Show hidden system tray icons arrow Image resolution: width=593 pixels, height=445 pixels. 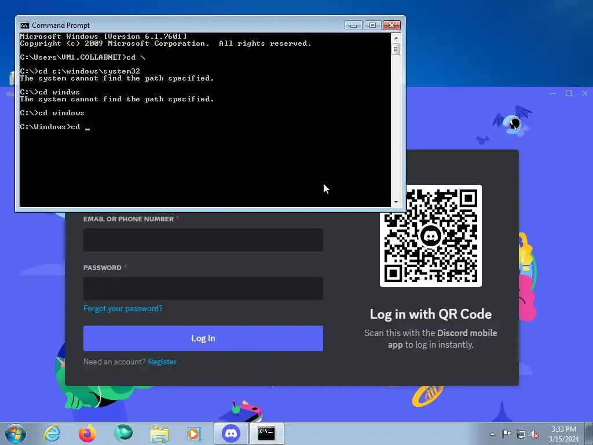tap(492, 434)
